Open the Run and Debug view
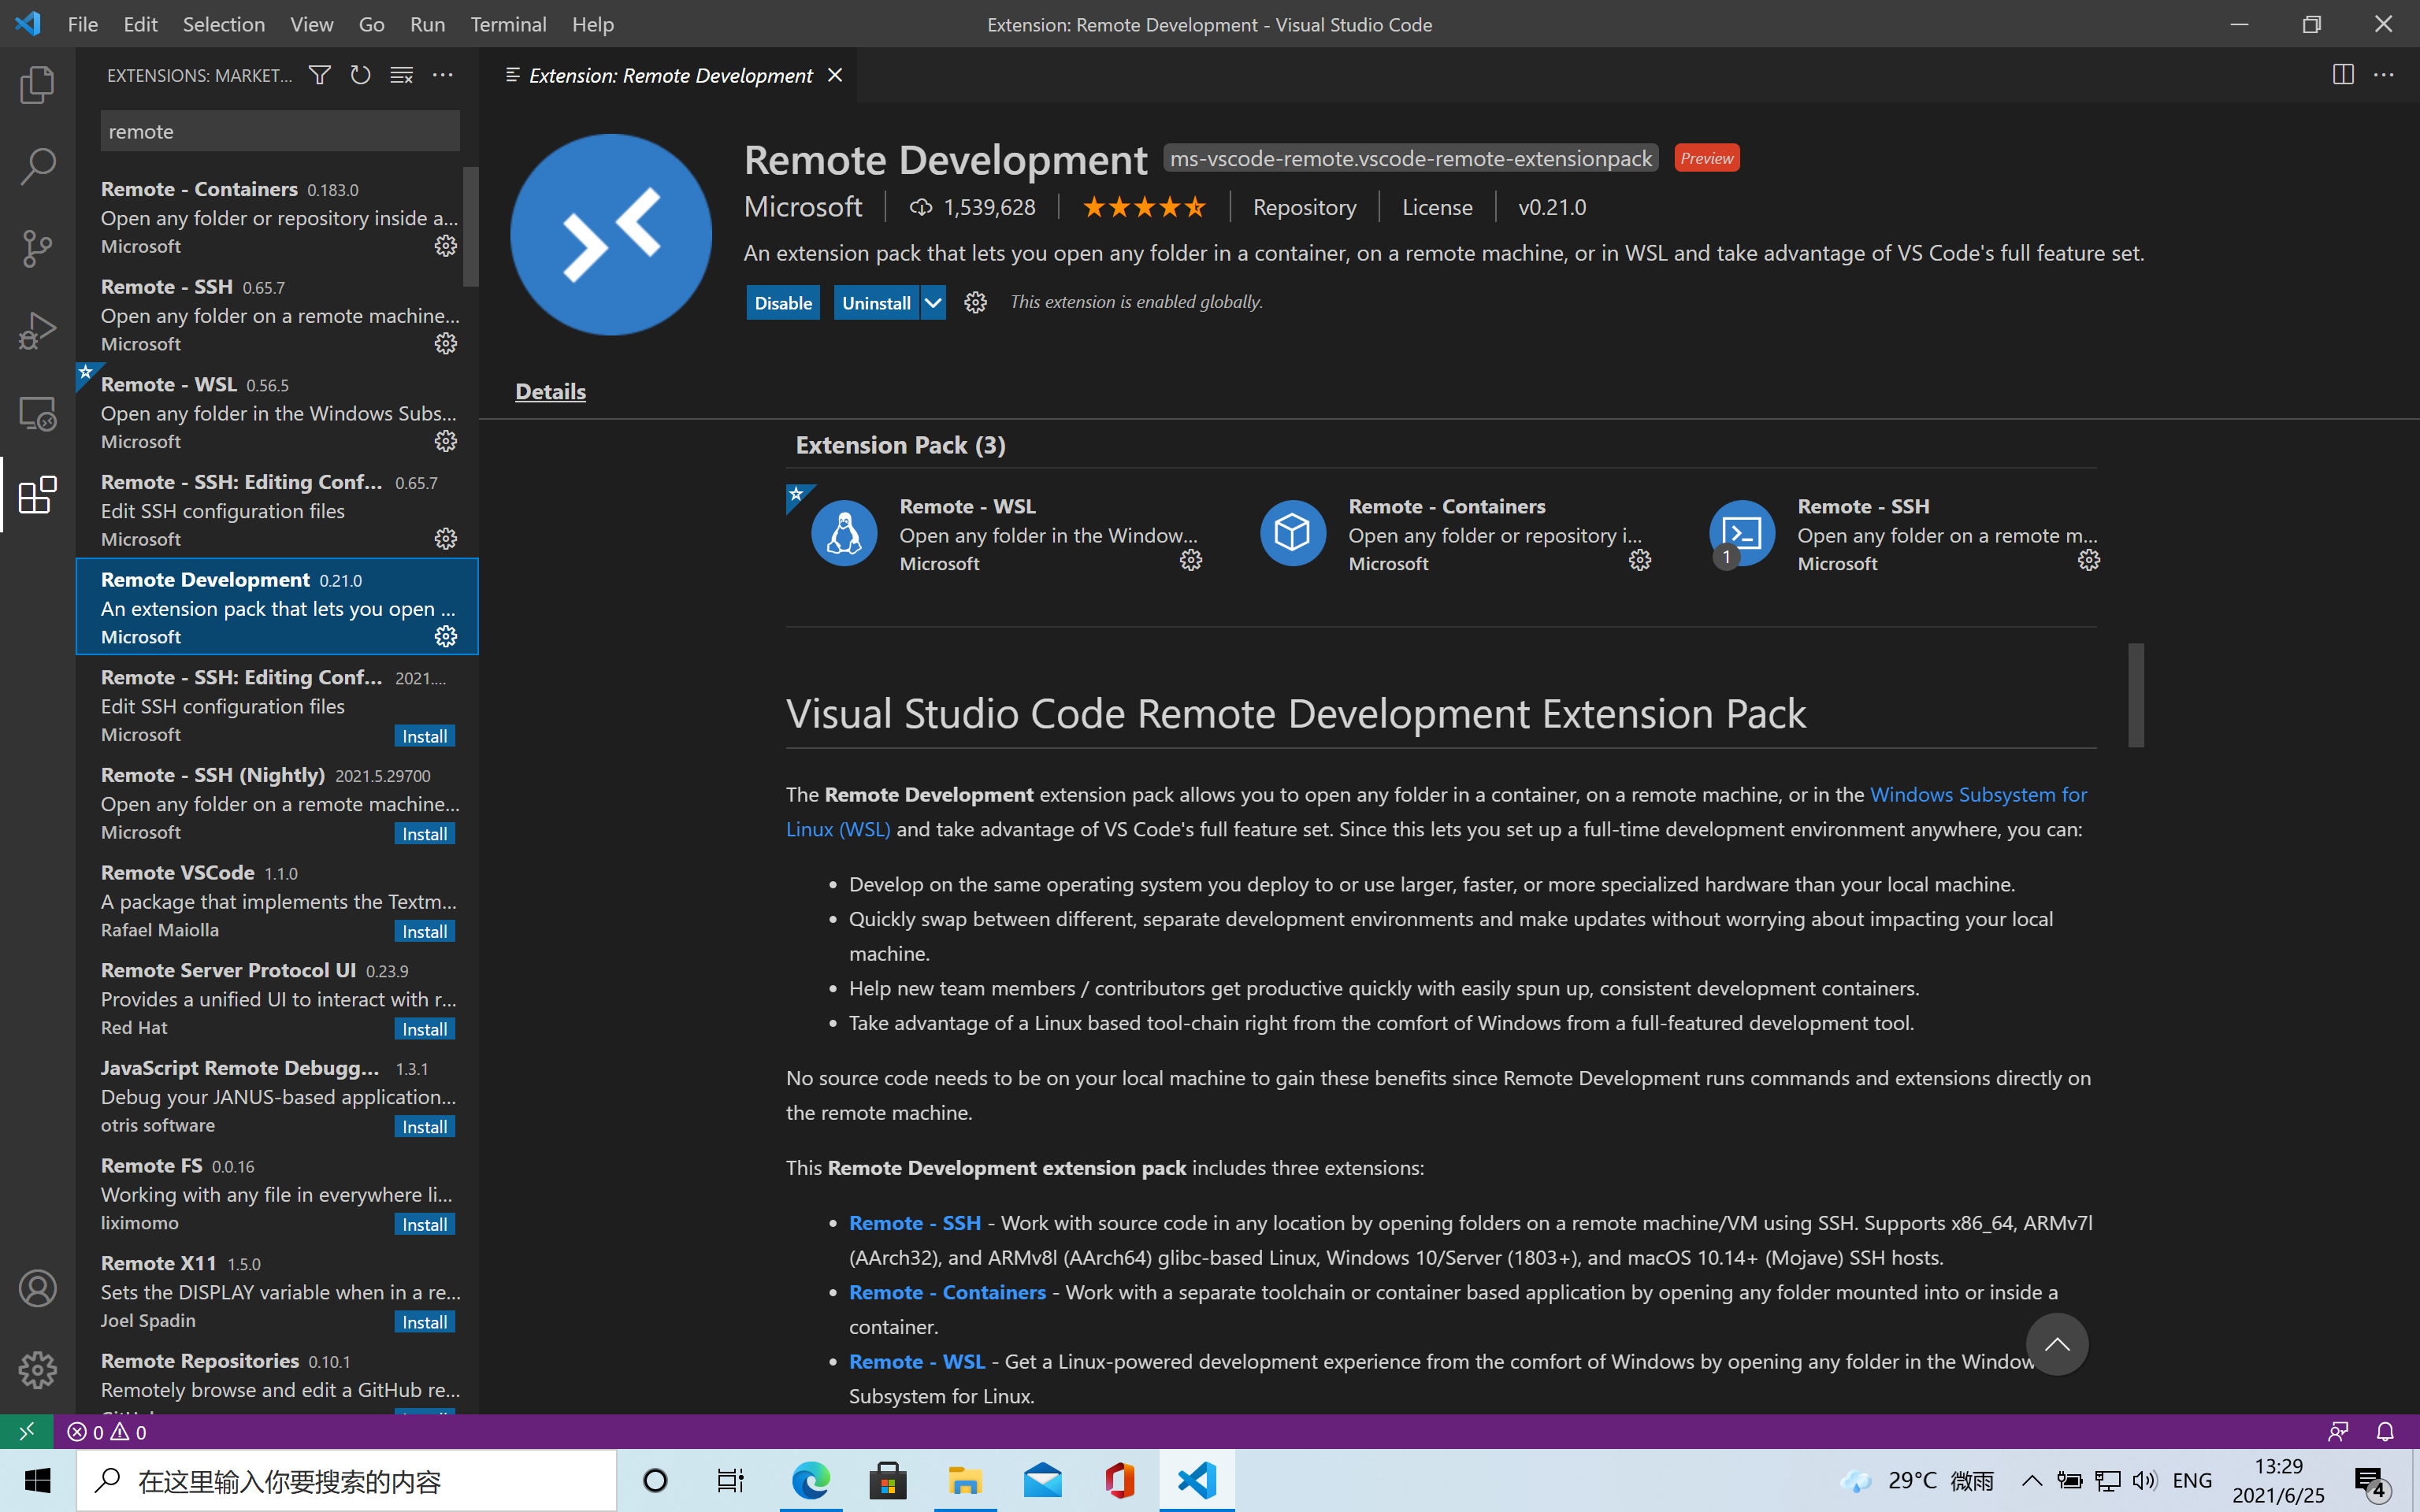The width and height of the screenshot is (2420, 1512). (x=37, y=330)
